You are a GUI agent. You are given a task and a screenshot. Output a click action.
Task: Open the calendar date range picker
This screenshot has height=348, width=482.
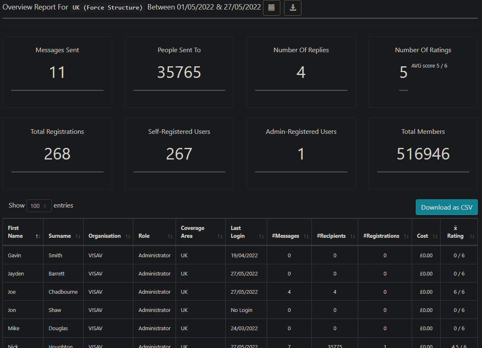pyautogui.click(x=271, y=8)
